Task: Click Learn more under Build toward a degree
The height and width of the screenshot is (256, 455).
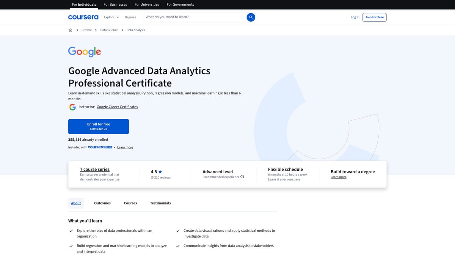Action: [339, 177]
